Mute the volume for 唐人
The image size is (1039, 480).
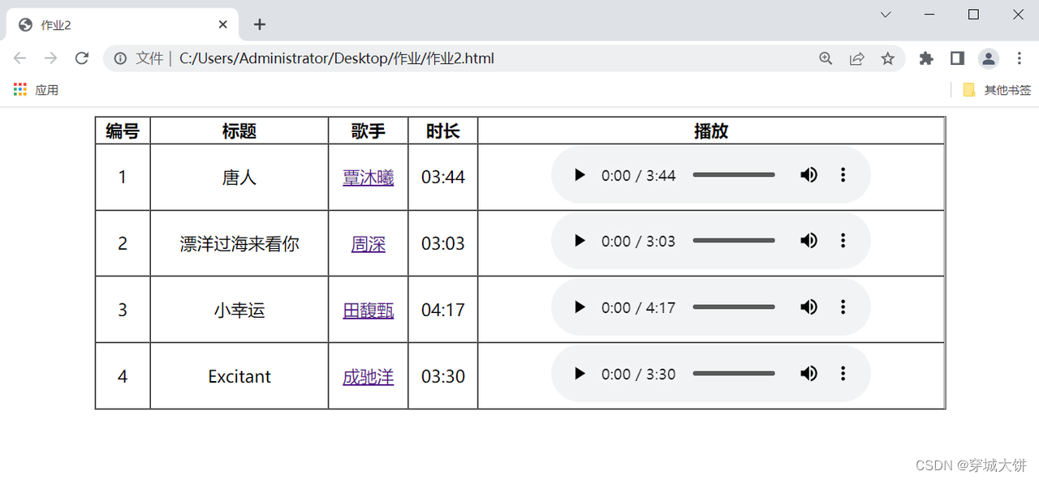808,174
